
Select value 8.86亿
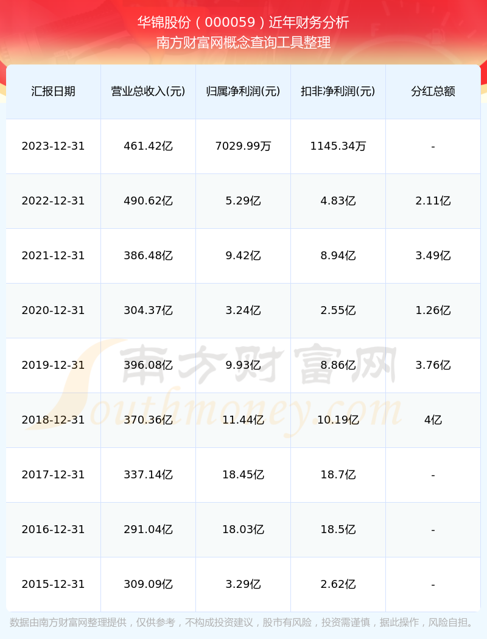(338, 365)
